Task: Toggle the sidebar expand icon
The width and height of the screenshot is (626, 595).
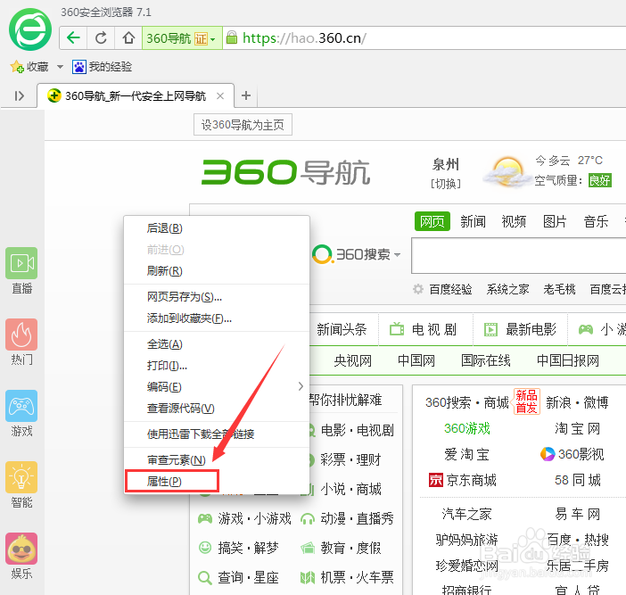Action: tap(19, 95)
